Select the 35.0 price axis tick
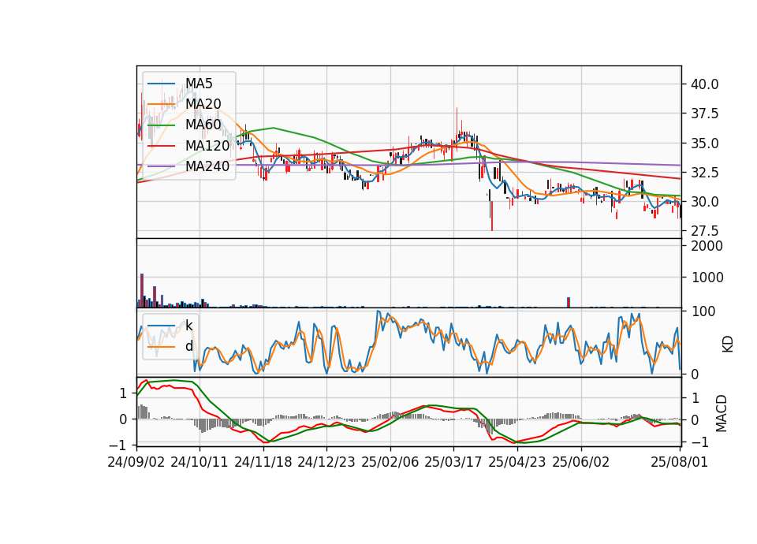The height and width of the screenshot is (544, 757). click(705, 143)
